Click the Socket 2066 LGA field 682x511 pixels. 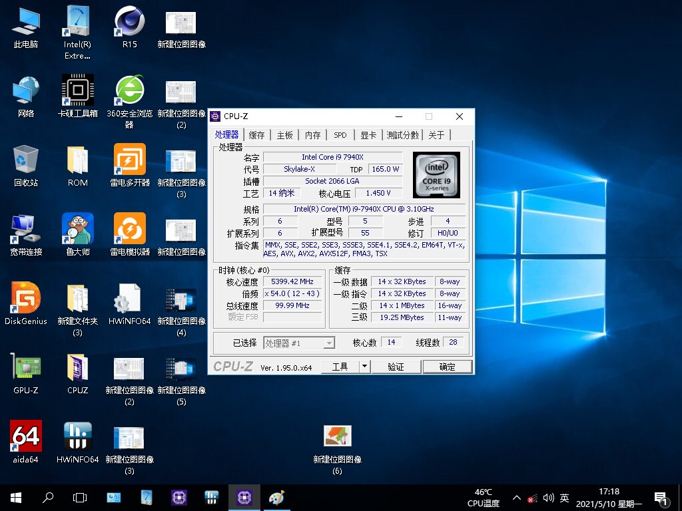[x=333, y=181]
